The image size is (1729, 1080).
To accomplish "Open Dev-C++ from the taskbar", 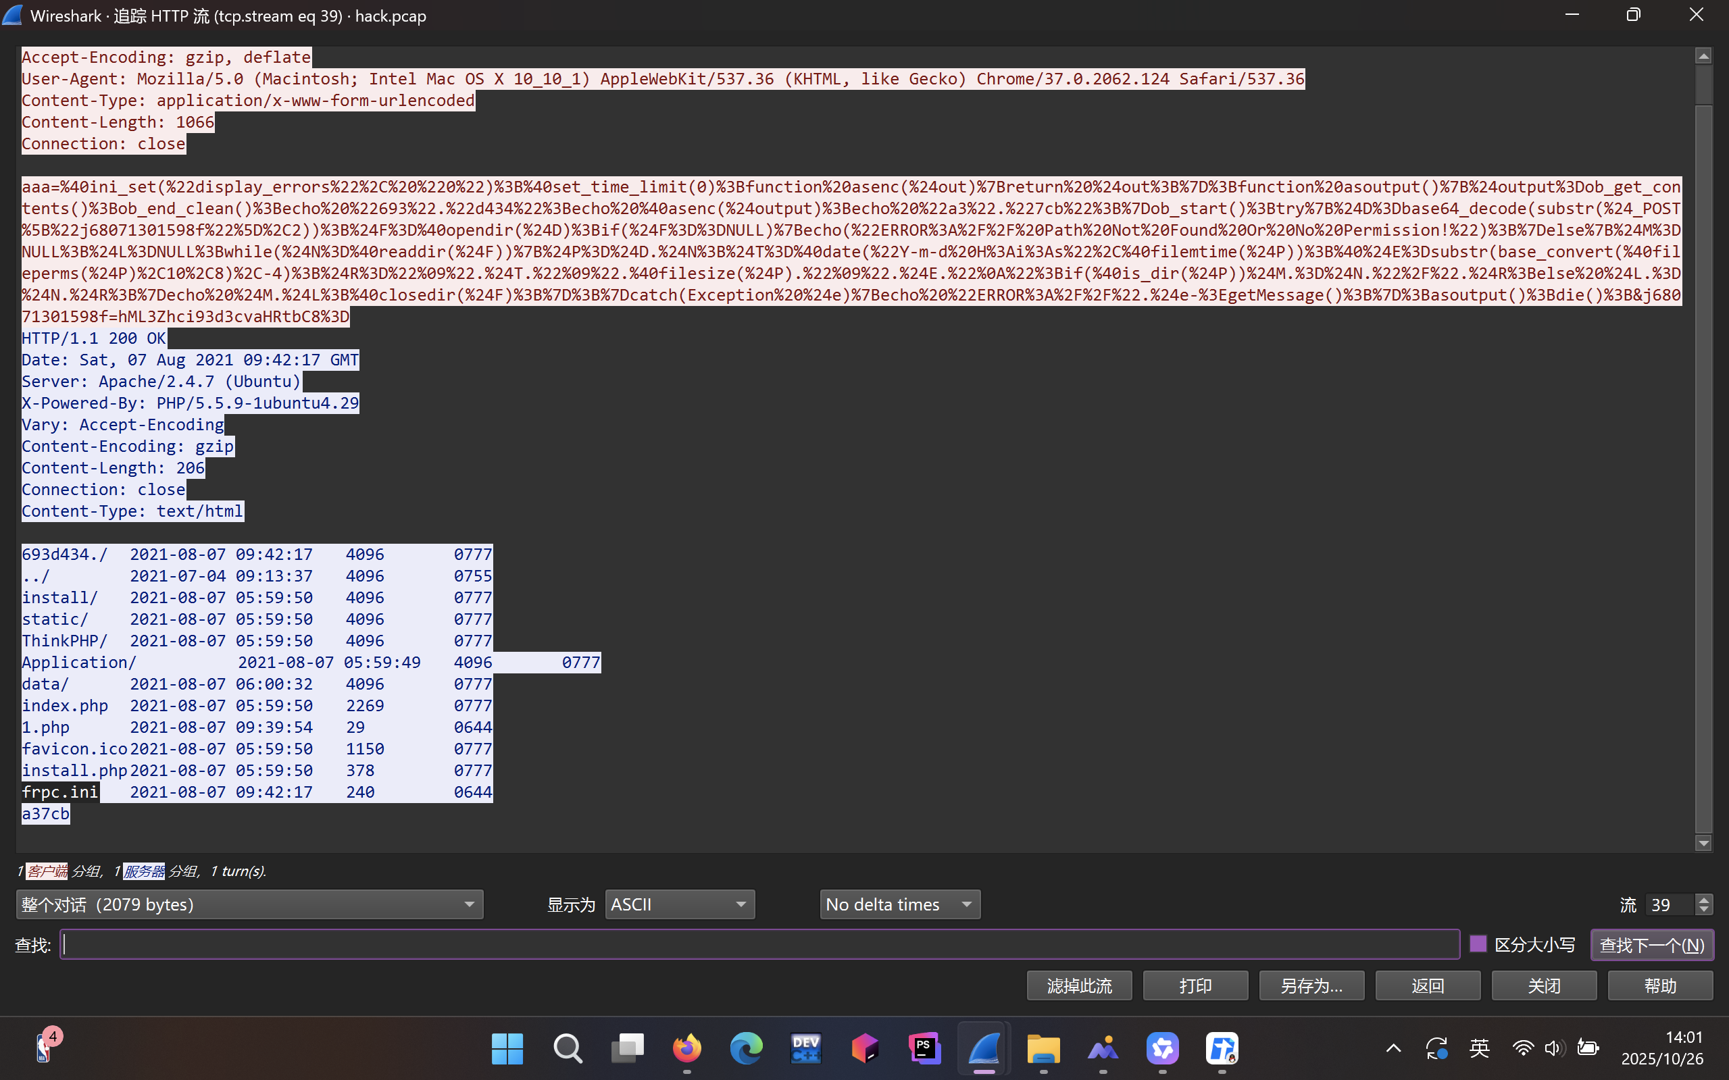I will click(x=806, y=1048).
